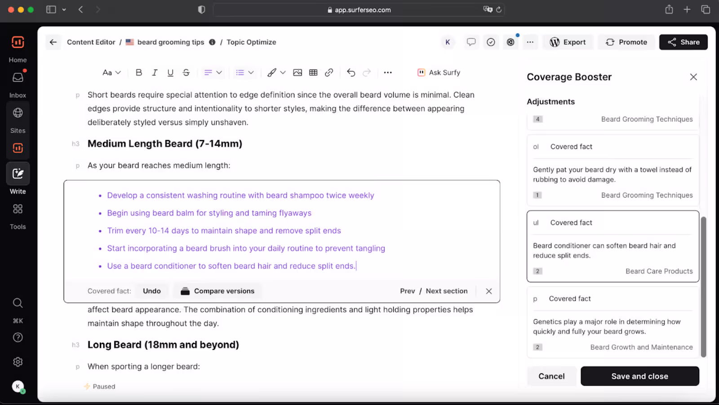This screenshot has width=719, height=405.
Task: Expand the bullet list type dropdown
Action: 245,72
